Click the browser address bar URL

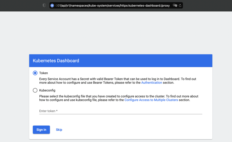(112, 6)
